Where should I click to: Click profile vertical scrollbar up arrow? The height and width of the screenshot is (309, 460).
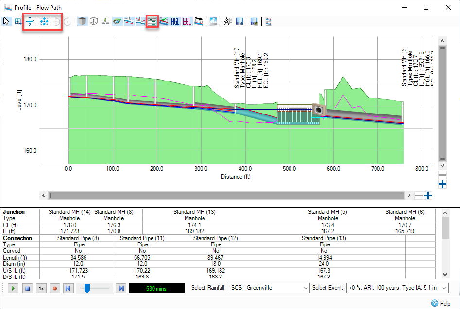pyautogui.click(x=443, y=41)
